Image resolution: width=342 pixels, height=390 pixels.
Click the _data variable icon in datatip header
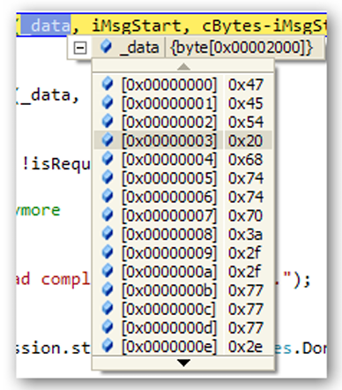click(x=106, y=47)
